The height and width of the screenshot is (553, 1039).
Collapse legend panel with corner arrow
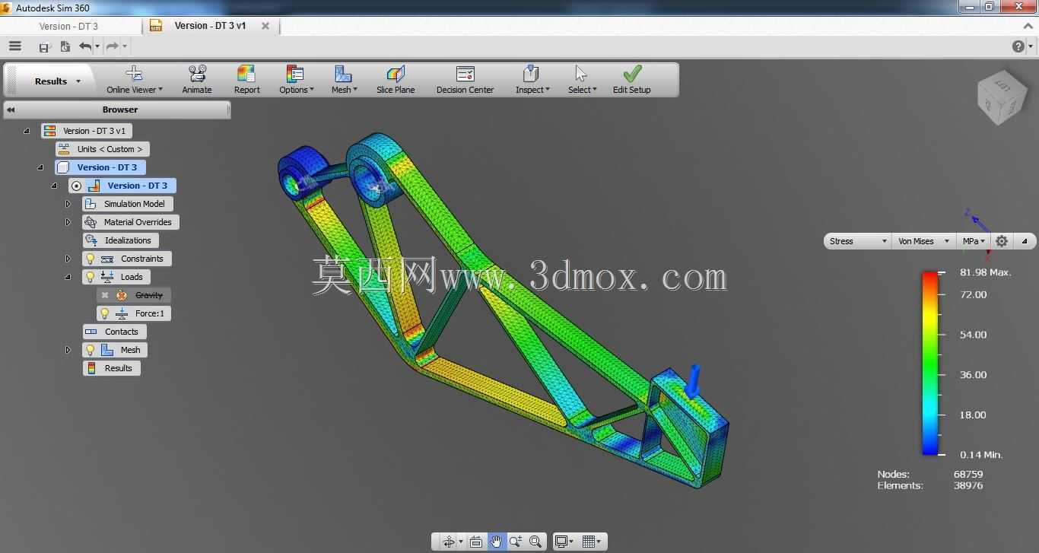(x=1025, y=241)
